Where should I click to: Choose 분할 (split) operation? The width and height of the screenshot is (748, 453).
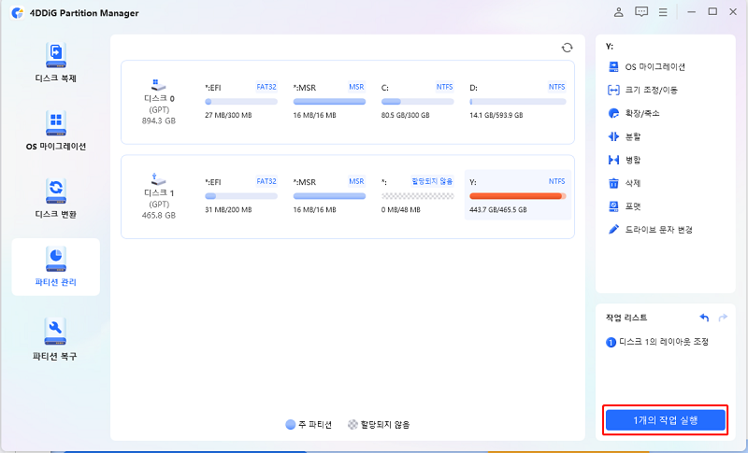tap(625, 136)
